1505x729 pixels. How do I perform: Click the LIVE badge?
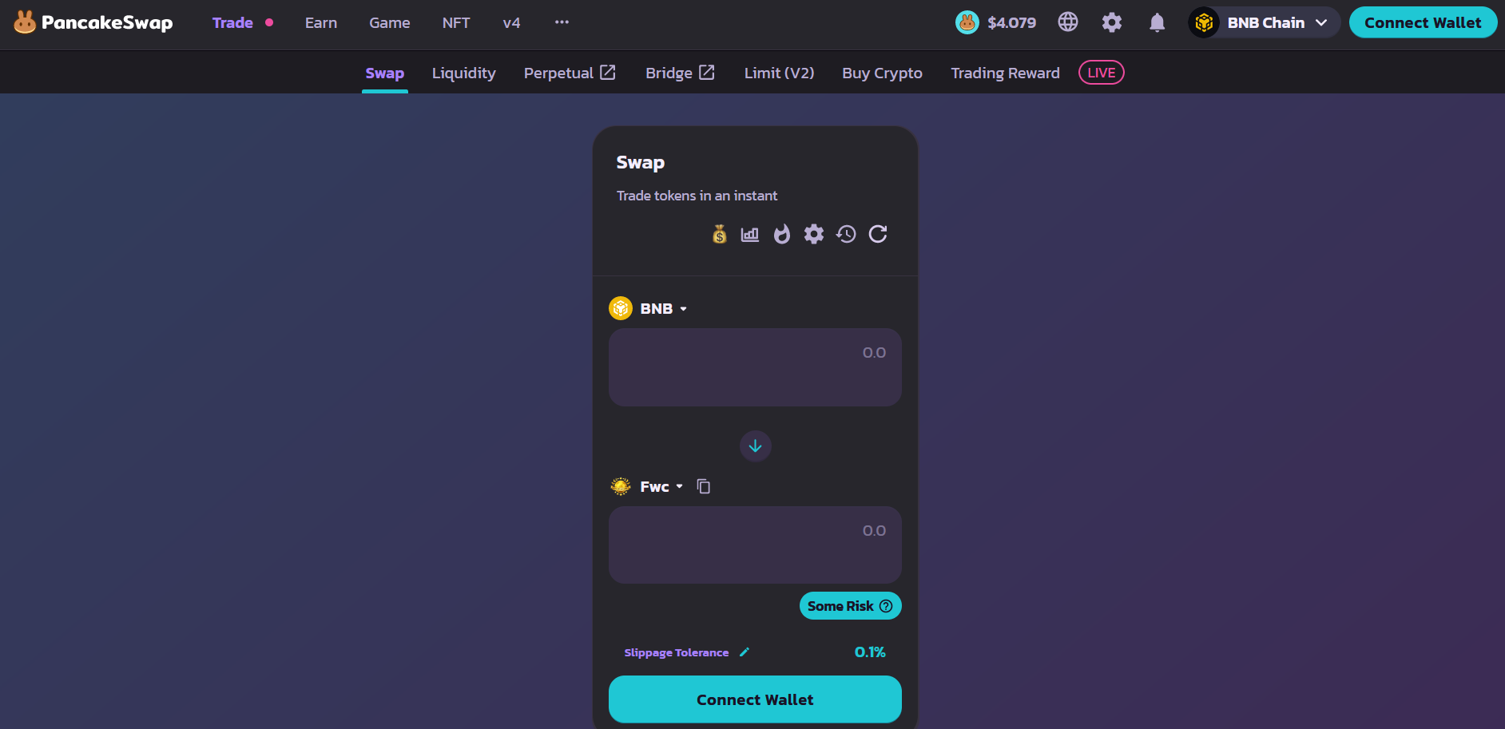click(x=1102, y=73)
